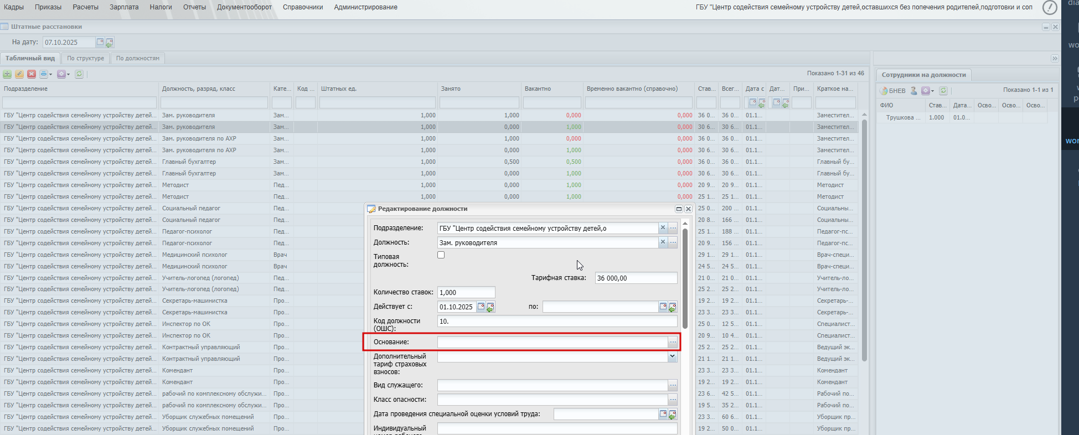
Task: Toggle the Типовая должность checkbox
Action: [441, 255]
